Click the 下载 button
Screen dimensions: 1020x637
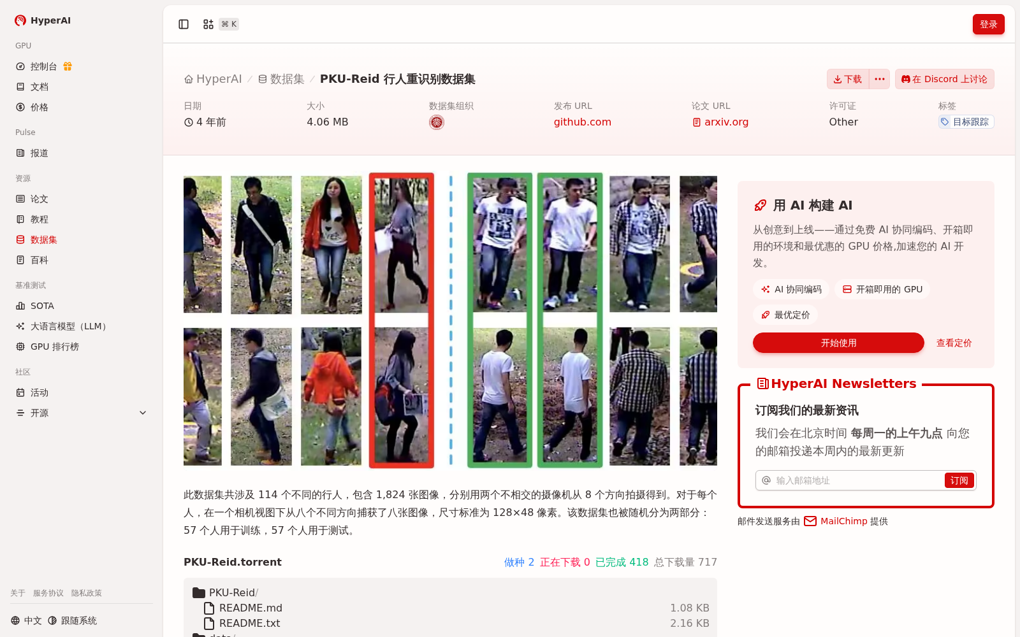pos(848,79)
